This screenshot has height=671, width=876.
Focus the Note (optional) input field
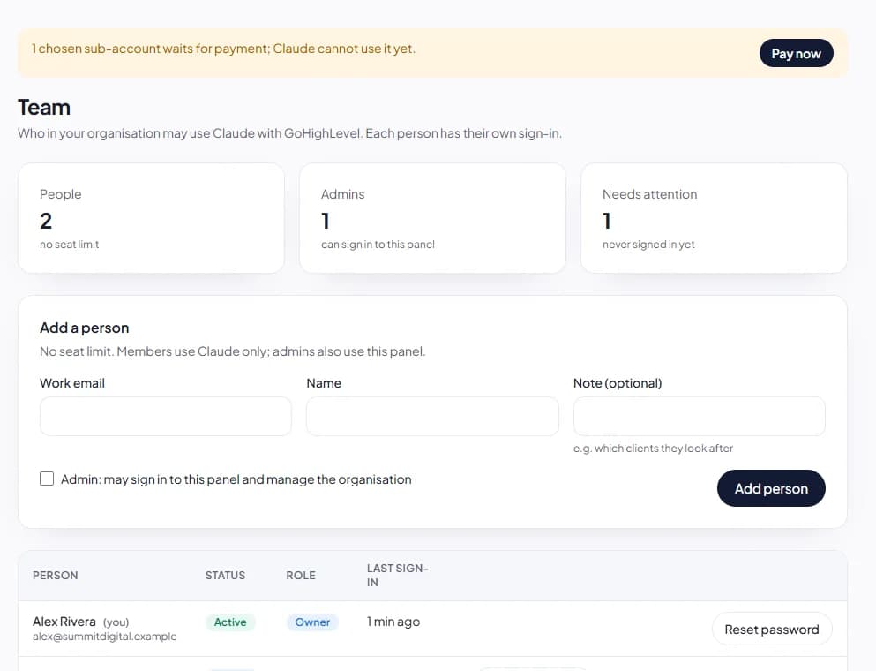pos(699,416)
